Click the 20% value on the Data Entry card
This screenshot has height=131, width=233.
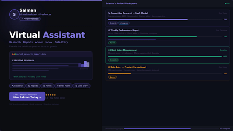[x=225, y=74]
